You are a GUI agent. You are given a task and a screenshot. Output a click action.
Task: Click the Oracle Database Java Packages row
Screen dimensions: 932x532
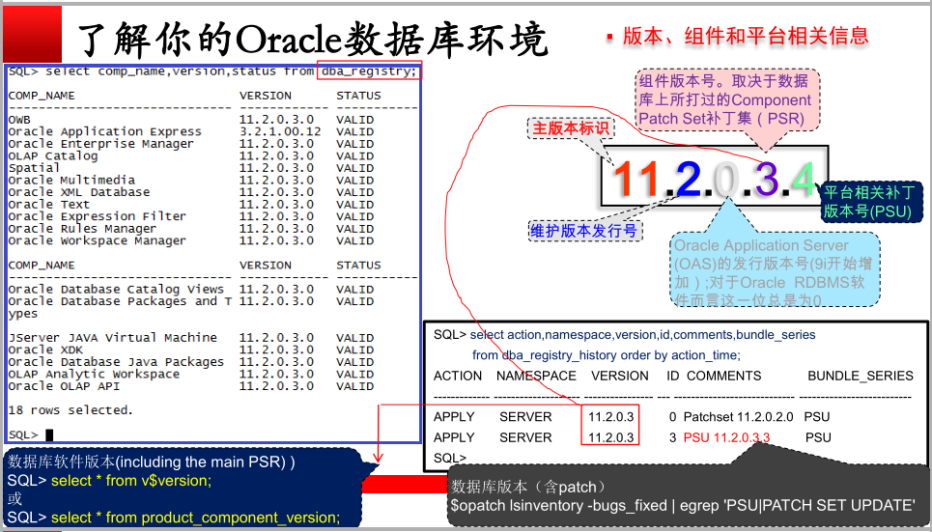191,362
